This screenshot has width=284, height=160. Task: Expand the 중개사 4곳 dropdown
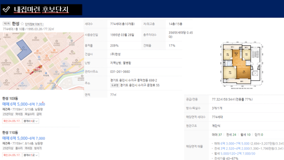pos(31,121)
